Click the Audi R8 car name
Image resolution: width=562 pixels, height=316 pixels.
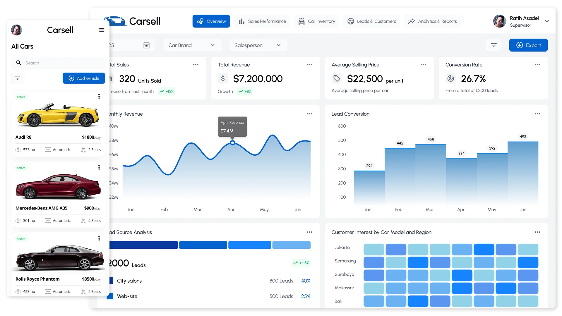click(x=23, y=137)
